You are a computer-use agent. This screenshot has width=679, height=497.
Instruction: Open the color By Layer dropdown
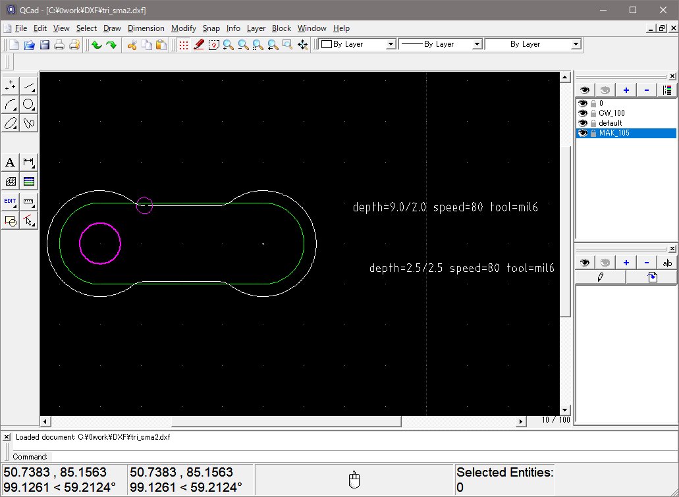(x=357, y=44)
